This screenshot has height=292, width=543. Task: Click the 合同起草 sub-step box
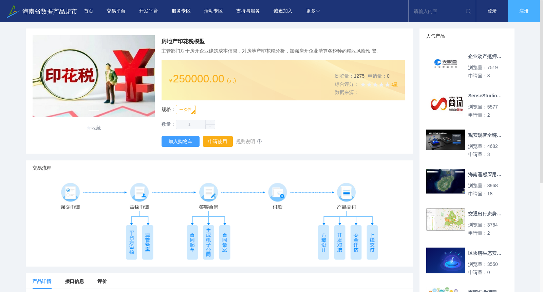192,242
